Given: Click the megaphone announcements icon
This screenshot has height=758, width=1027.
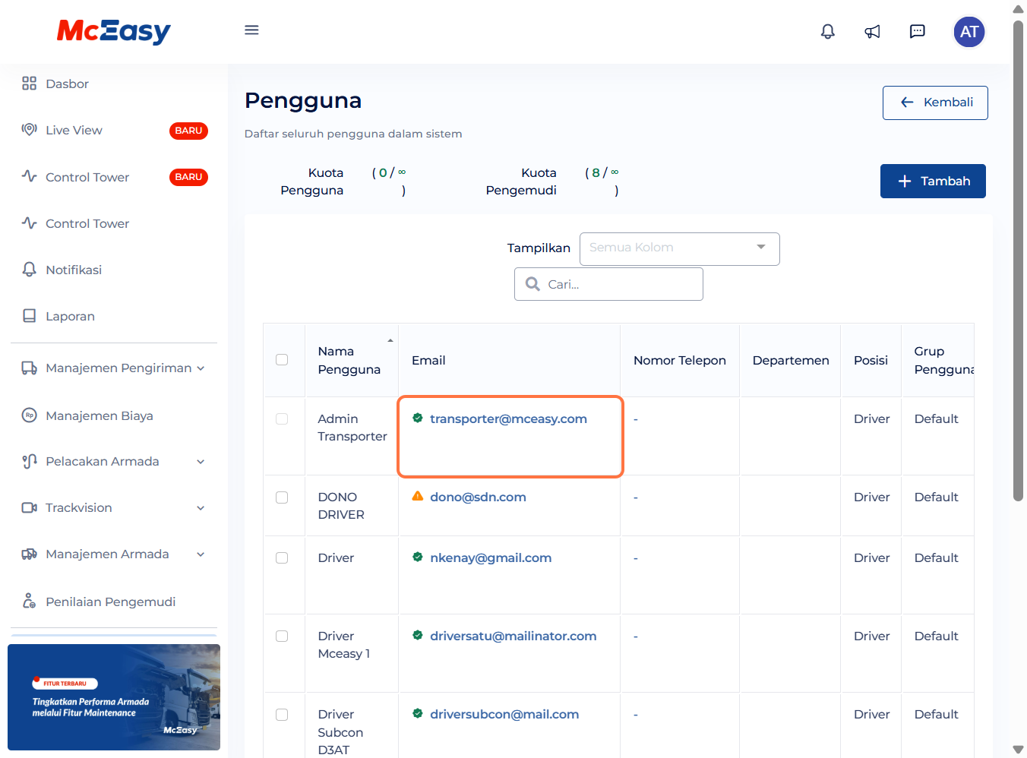Looking at the screenshot, I should [x=872, y=32].
